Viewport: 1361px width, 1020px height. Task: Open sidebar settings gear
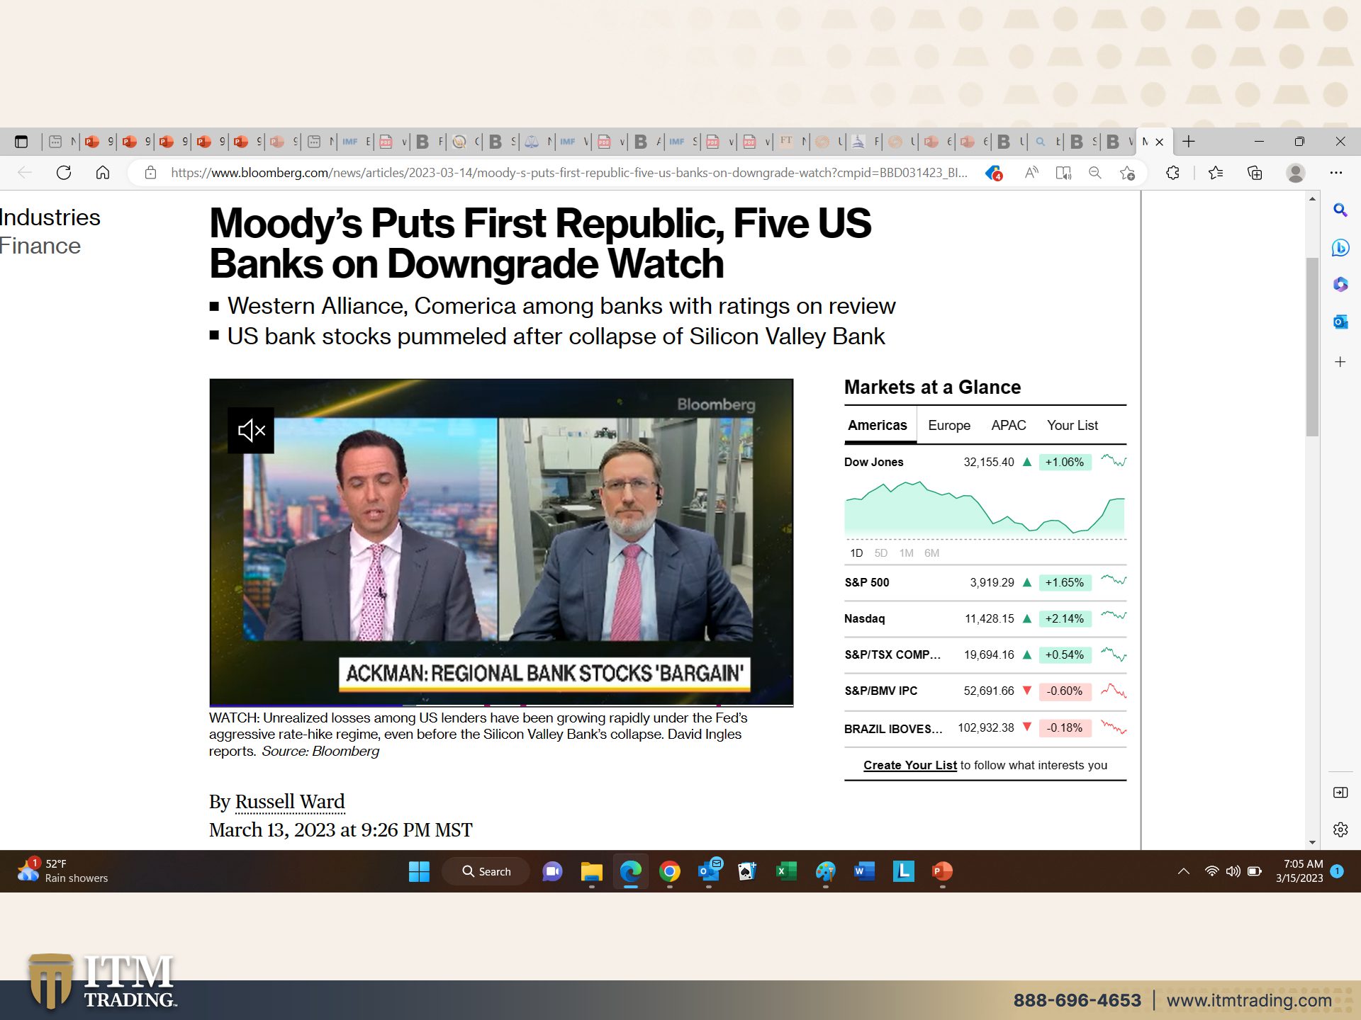[1340, 829]
